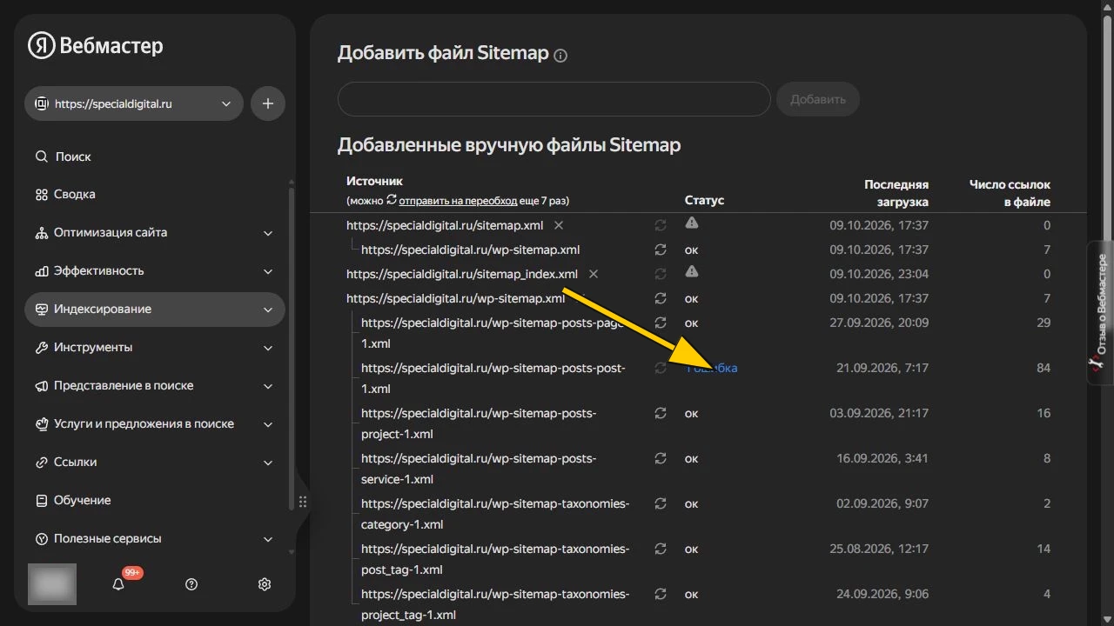
Task: Recrawl wp-sitemap-posts-page-1.xml with its refresh icon
Action: coord(661,323)
